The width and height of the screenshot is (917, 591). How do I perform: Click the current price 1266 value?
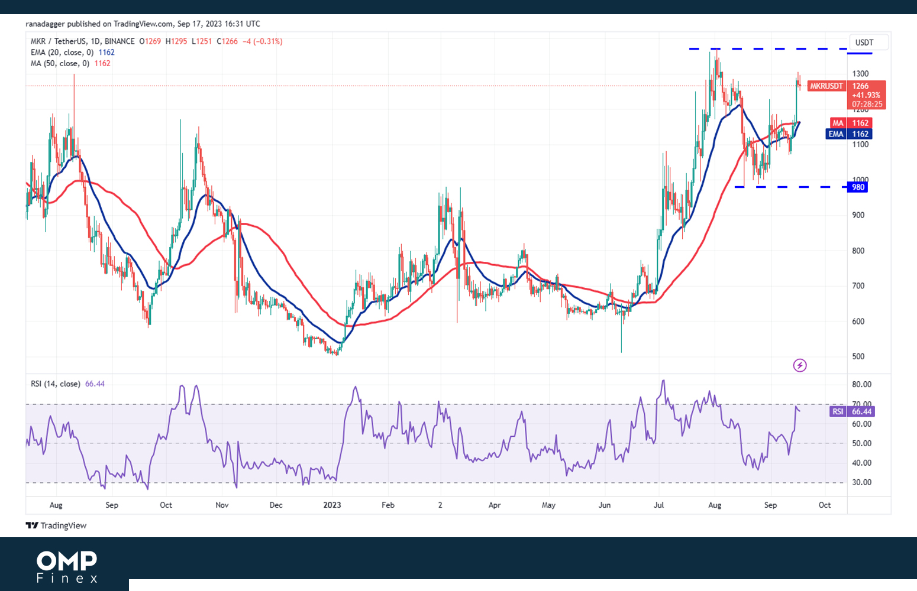coord(860,86)
